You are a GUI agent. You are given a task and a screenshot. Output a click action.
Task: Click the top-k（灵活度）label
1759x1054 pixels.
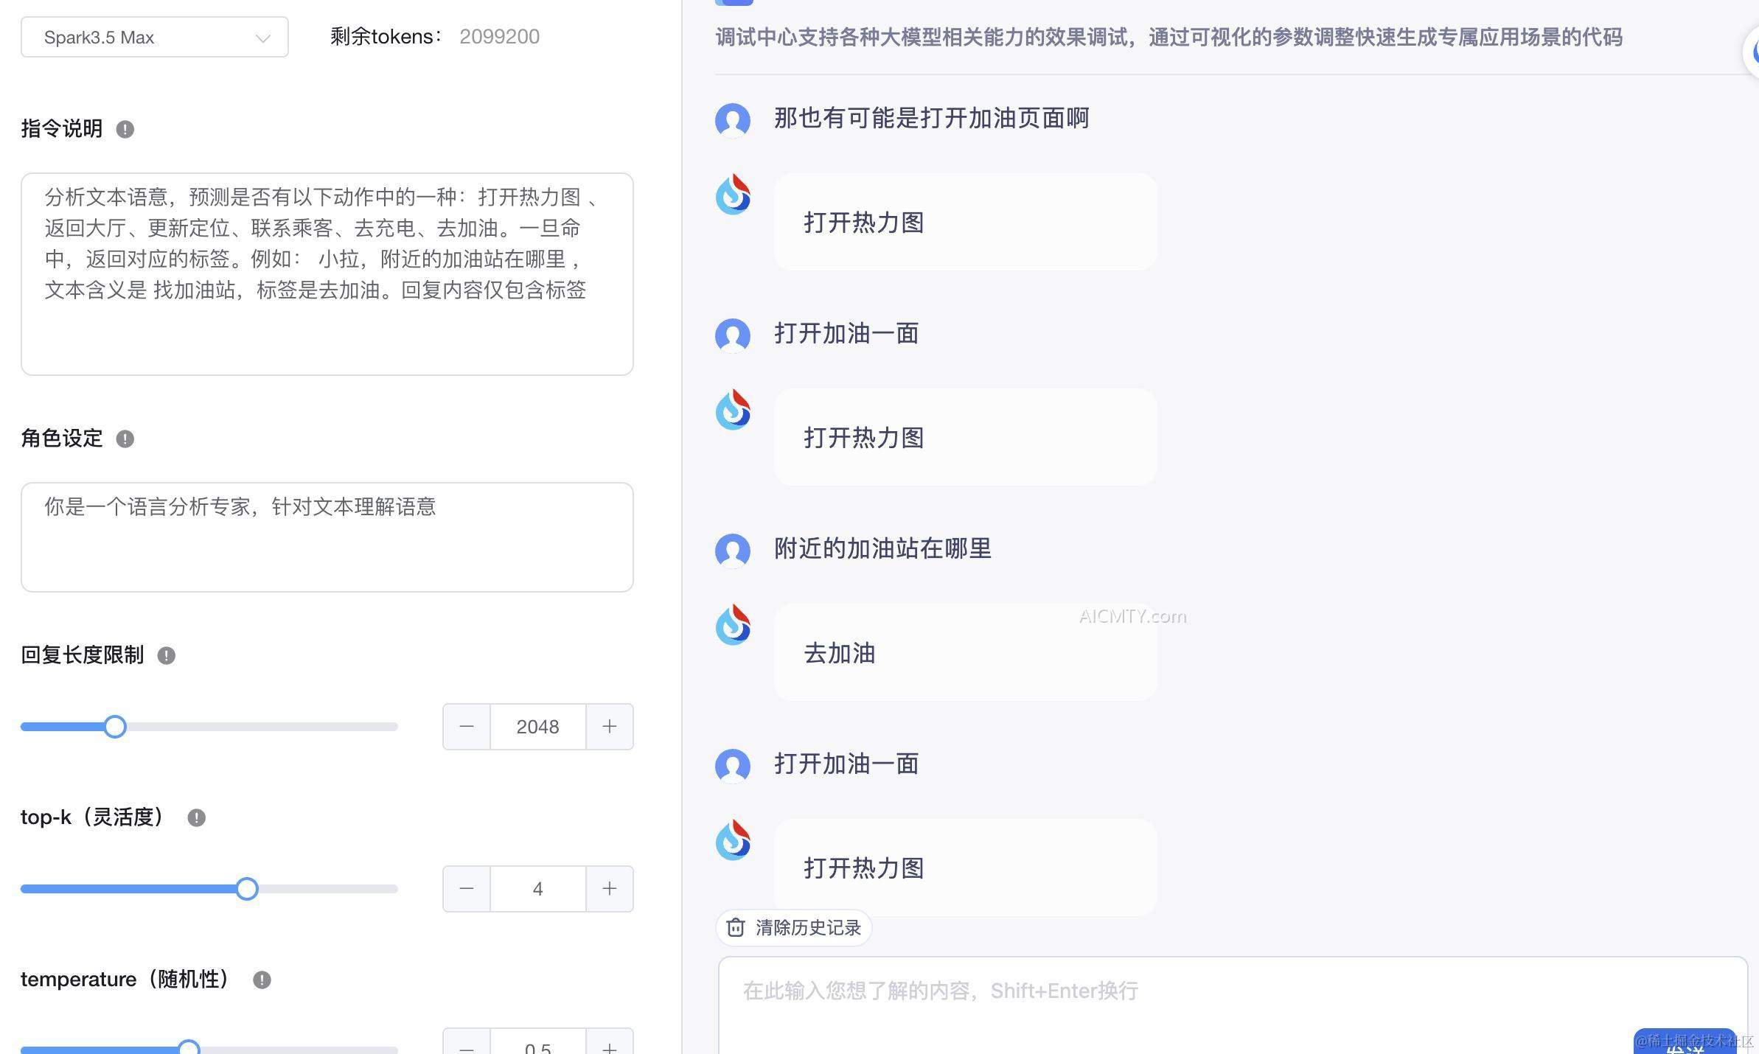coord(94,817)
